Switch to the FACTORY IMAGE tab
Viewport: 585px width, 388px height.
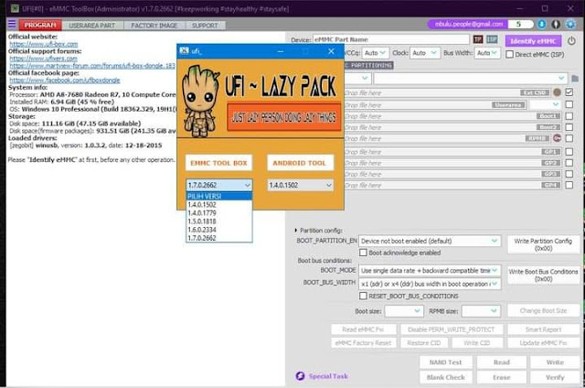(x=154, y=26)
